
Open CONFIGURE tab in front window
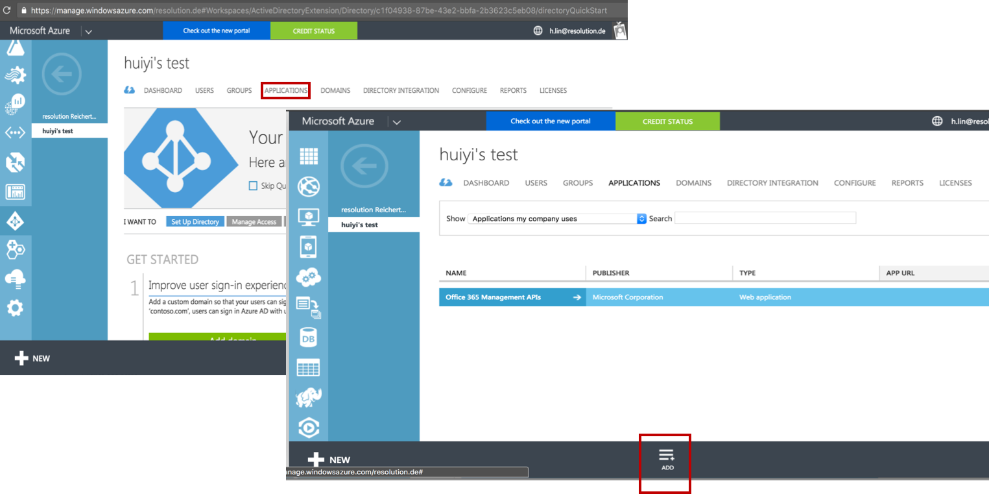click(855, 183)
